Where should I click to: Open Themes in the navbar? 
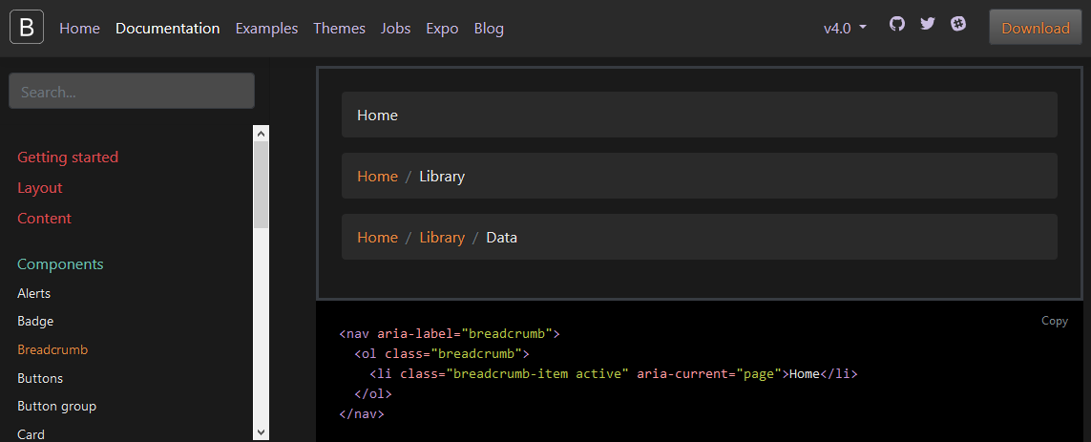click(x=339, y=29)
